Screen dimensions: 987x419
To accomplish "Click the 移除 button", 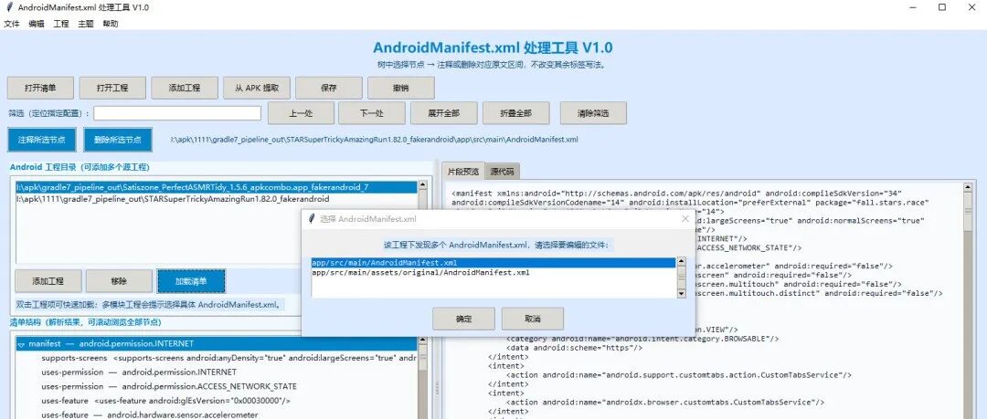I will click(x=119, y=281).
